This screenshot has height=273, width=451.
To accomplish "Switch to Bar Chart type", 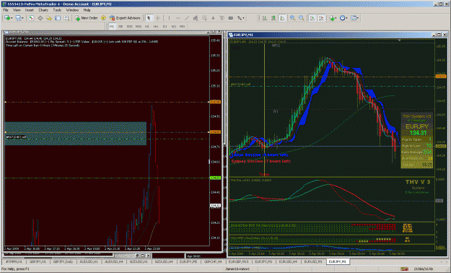I will coord(264,18).
